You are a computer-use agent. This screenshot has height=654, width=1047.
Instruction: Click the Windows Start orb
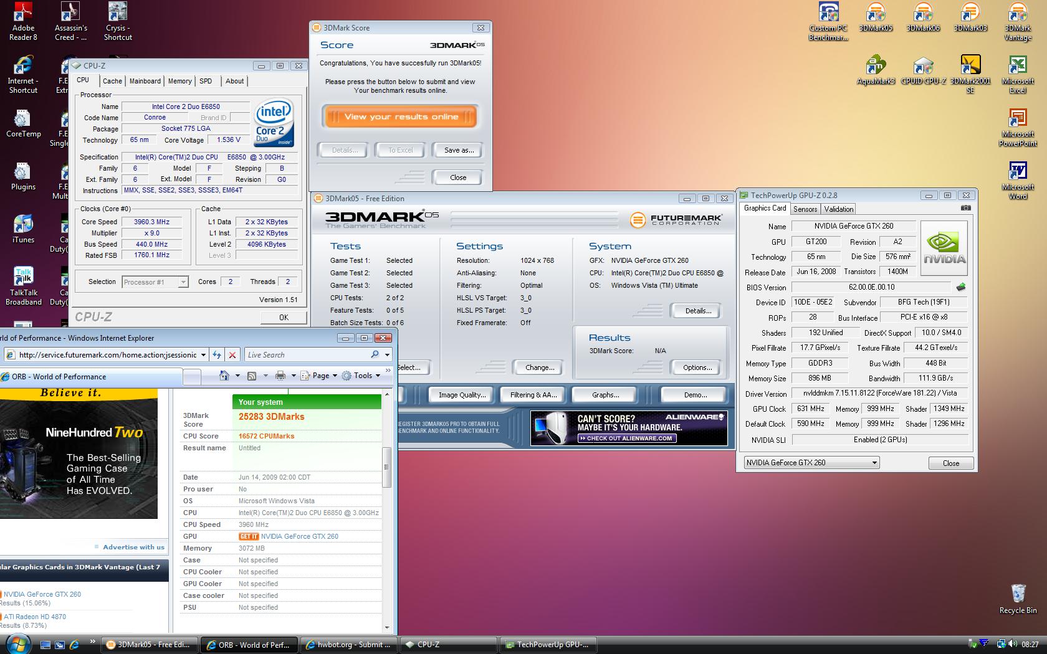17,643
